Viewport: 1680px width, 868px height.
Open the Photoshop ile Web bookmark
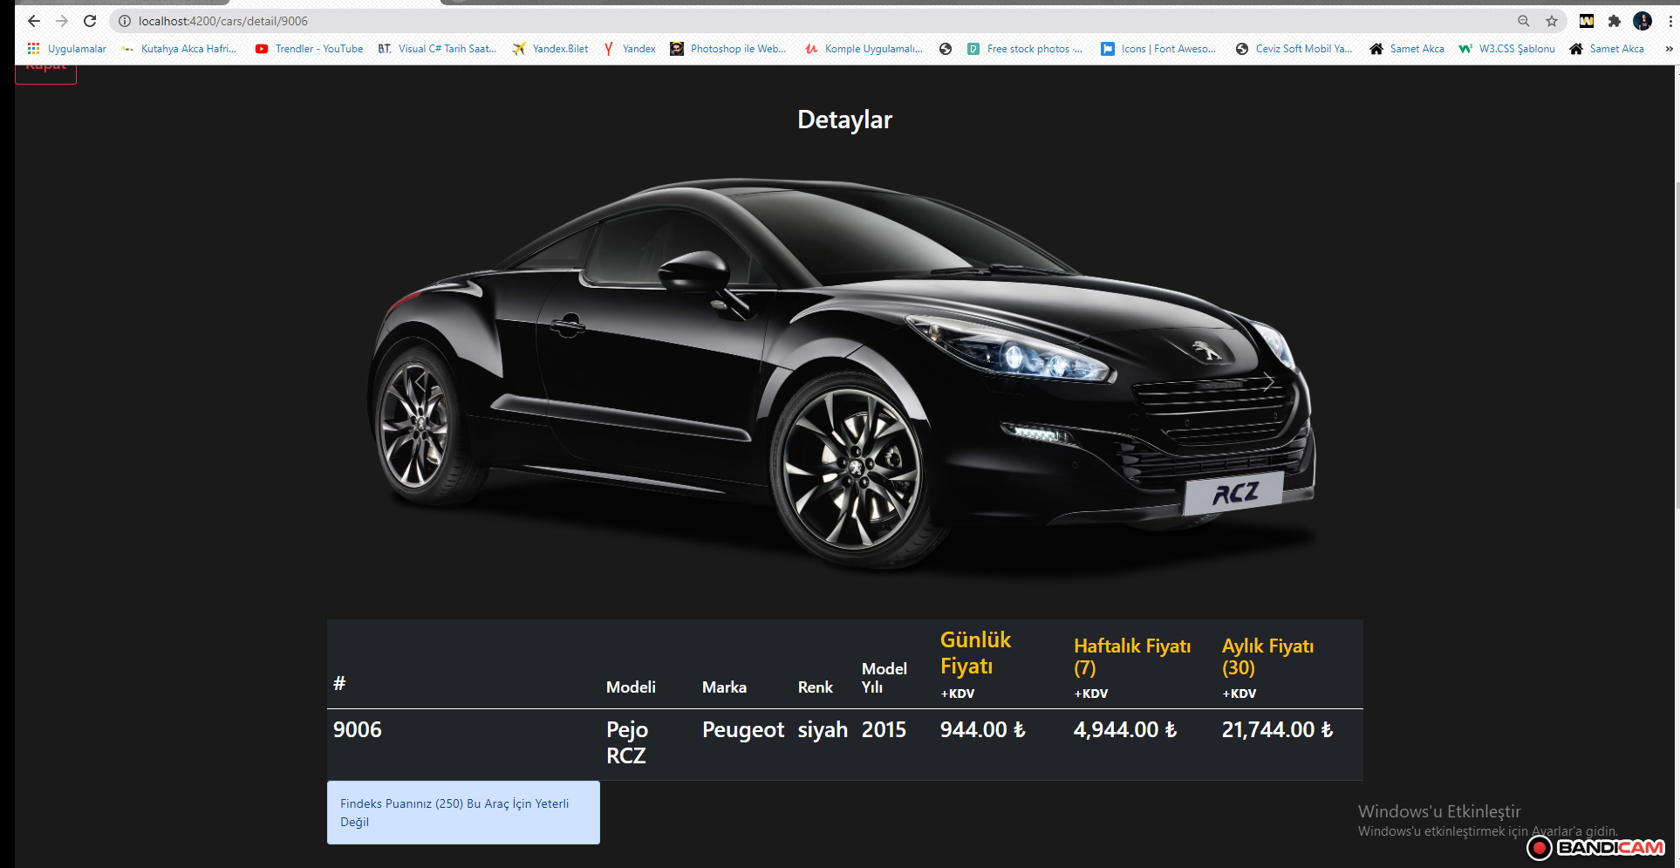738,49
